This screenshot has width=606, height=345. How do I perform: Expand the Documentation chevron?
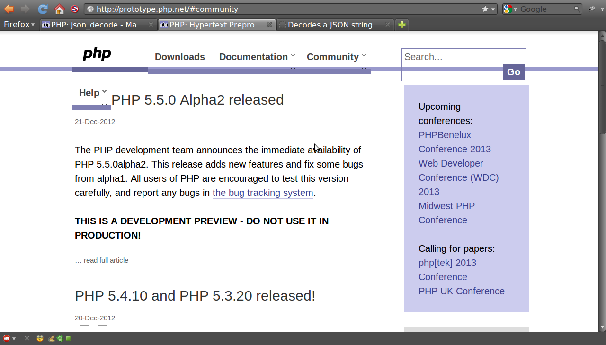(x=293, y=55)
